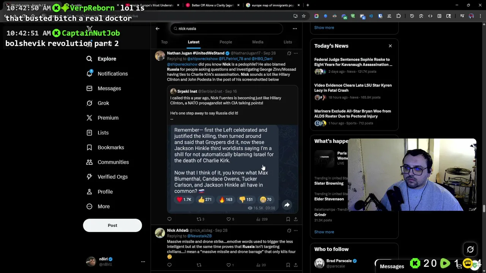Expand the Messages drawer

392,266
